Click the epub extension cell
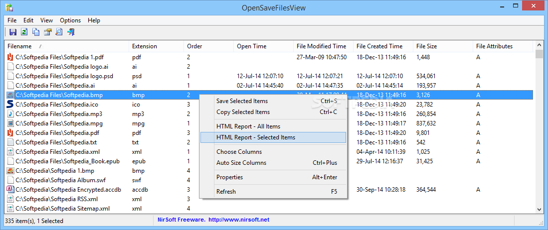Image resolution: width=548 pixels, height=230 pixels. [139, 161]
